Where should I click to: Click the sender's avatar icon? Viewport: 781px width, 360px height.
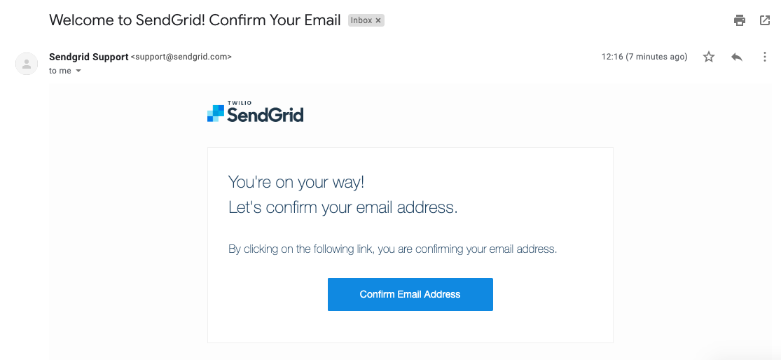pos(27,64)
